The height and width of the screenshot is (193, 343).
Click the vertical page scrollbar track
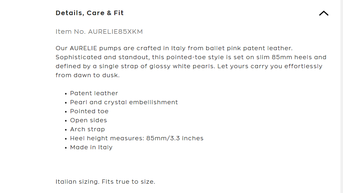click(x=341, y=96)
